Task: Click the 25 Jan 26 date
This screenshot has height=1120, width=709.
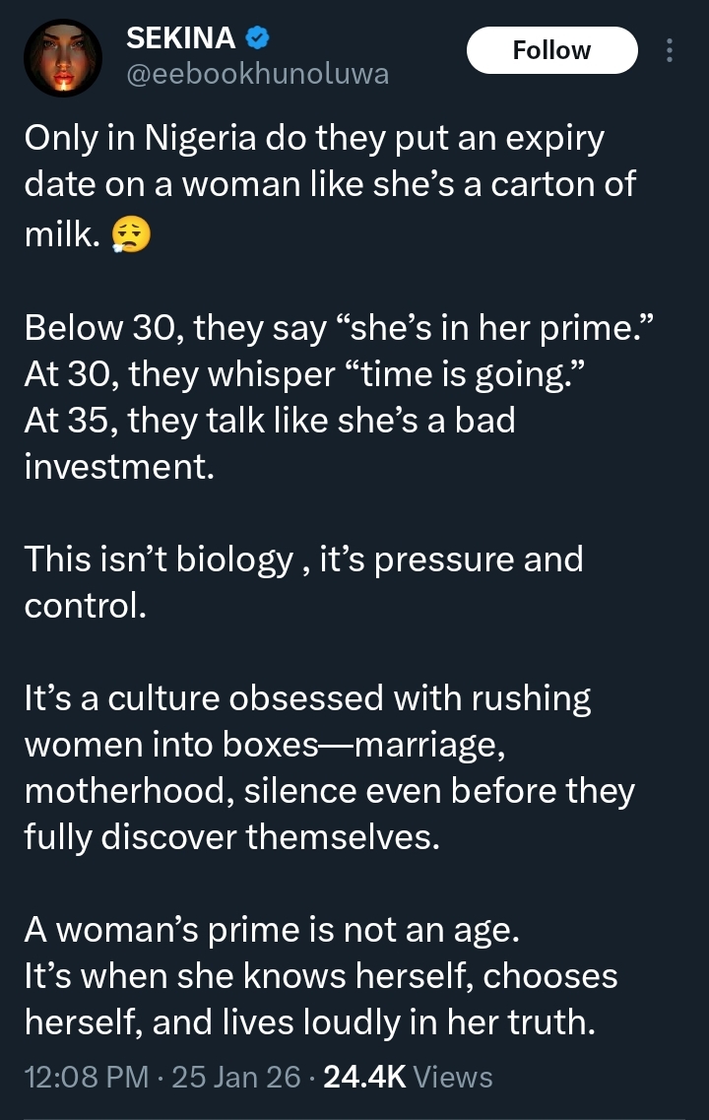Action: (x=236, y=1077)
